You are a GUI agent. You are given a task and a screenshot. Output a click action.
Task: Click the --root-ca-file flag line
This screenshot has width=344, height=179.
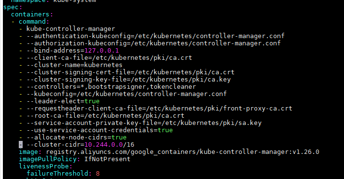(106, 115)
